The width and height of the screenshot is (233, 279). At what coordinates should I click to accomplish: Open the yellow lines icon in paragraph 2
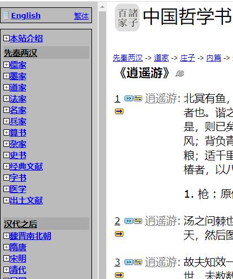pos(138,221)
